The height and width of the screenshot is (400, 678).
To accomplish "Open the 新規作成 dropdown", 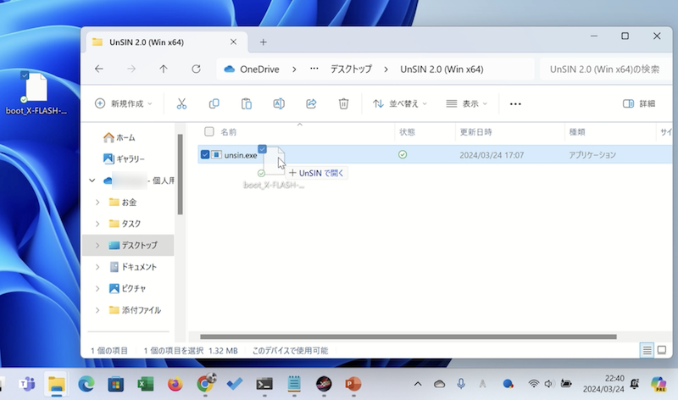I will (x=124, y=103).
